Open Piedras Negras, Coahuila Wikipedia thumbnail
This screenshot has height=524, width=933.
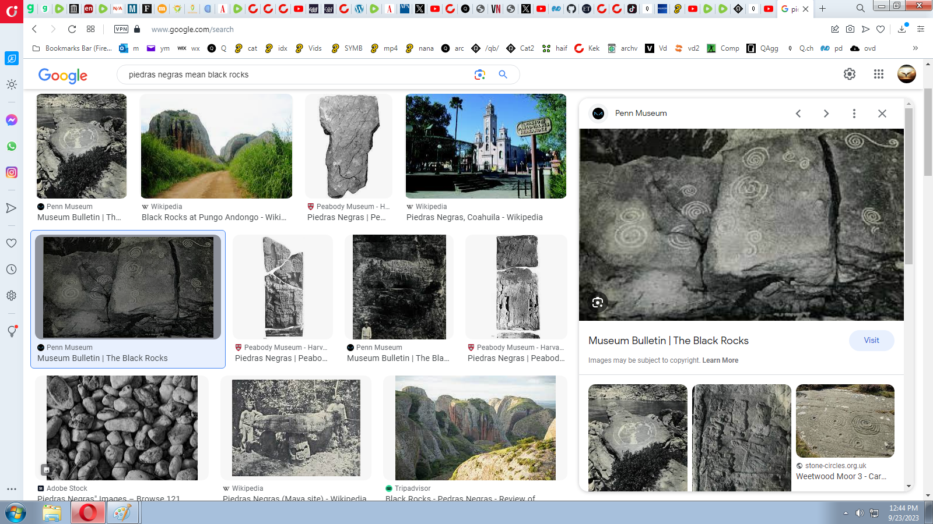tap(486, 146)
